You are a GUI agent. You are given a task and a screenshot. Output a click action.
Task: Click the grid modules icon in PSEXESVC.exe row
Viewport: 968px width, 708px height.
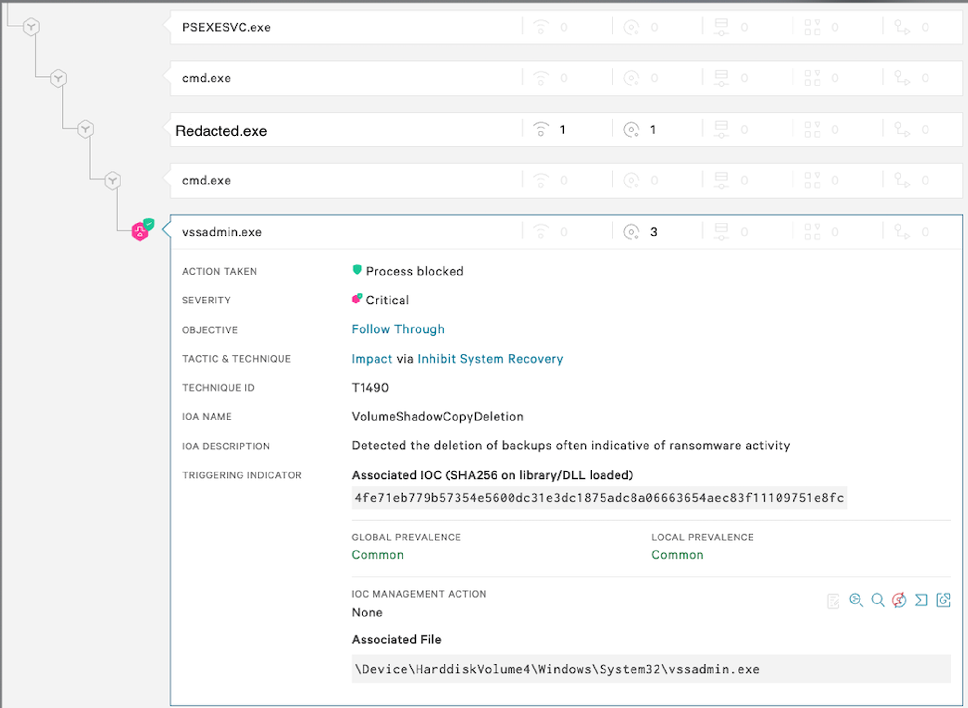pos(812,27)
